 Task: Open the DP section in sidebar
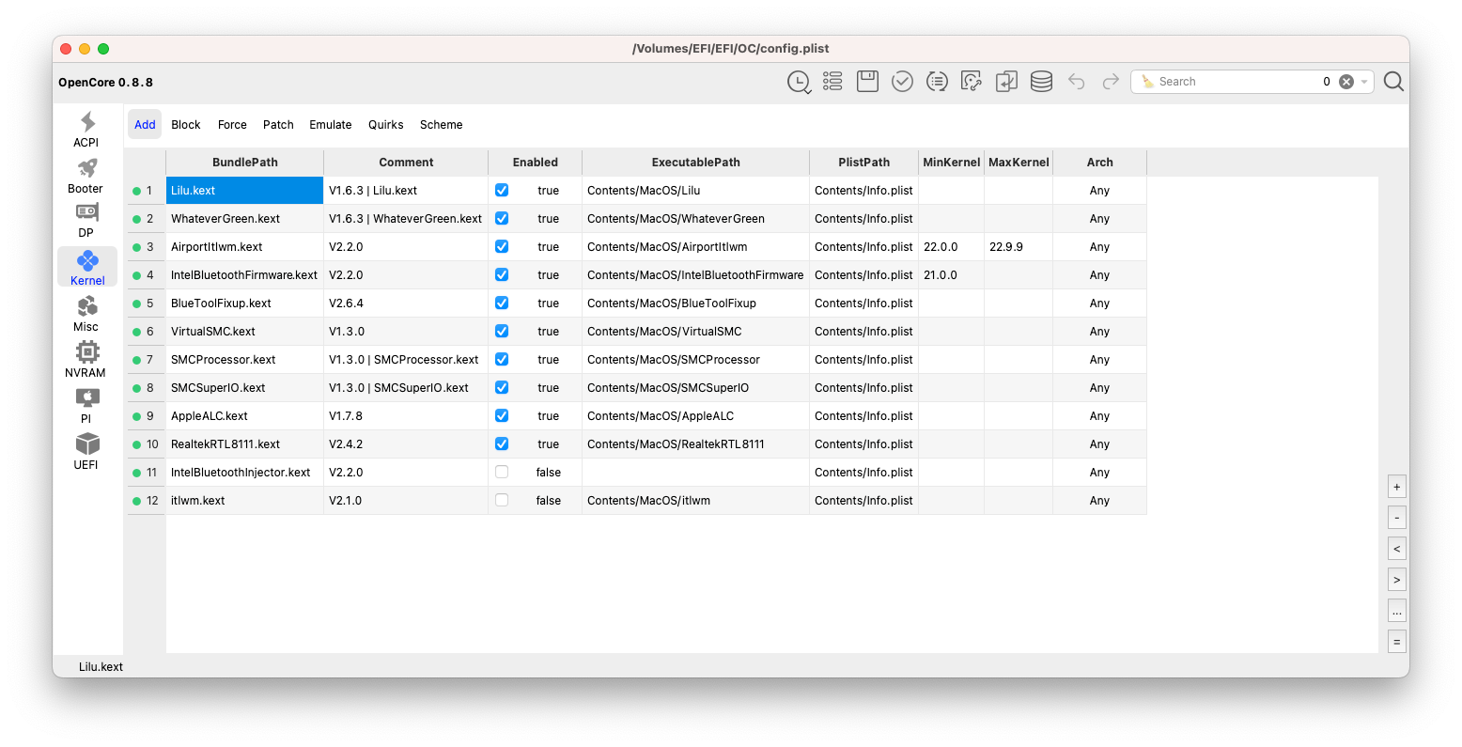point(86,221)
